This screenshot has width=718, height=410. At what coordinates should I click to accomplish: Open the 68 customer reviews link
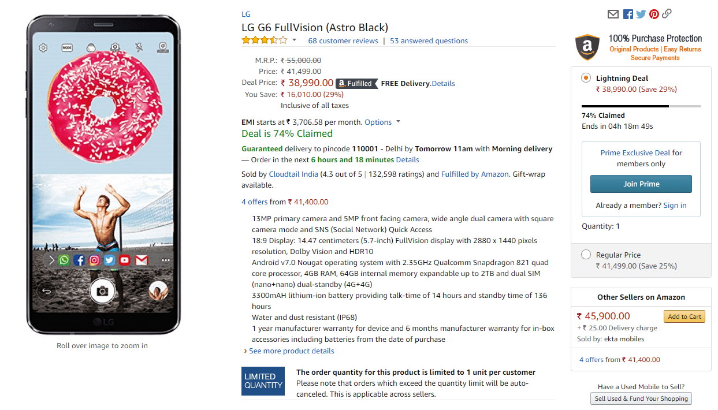tap(343, 41)
